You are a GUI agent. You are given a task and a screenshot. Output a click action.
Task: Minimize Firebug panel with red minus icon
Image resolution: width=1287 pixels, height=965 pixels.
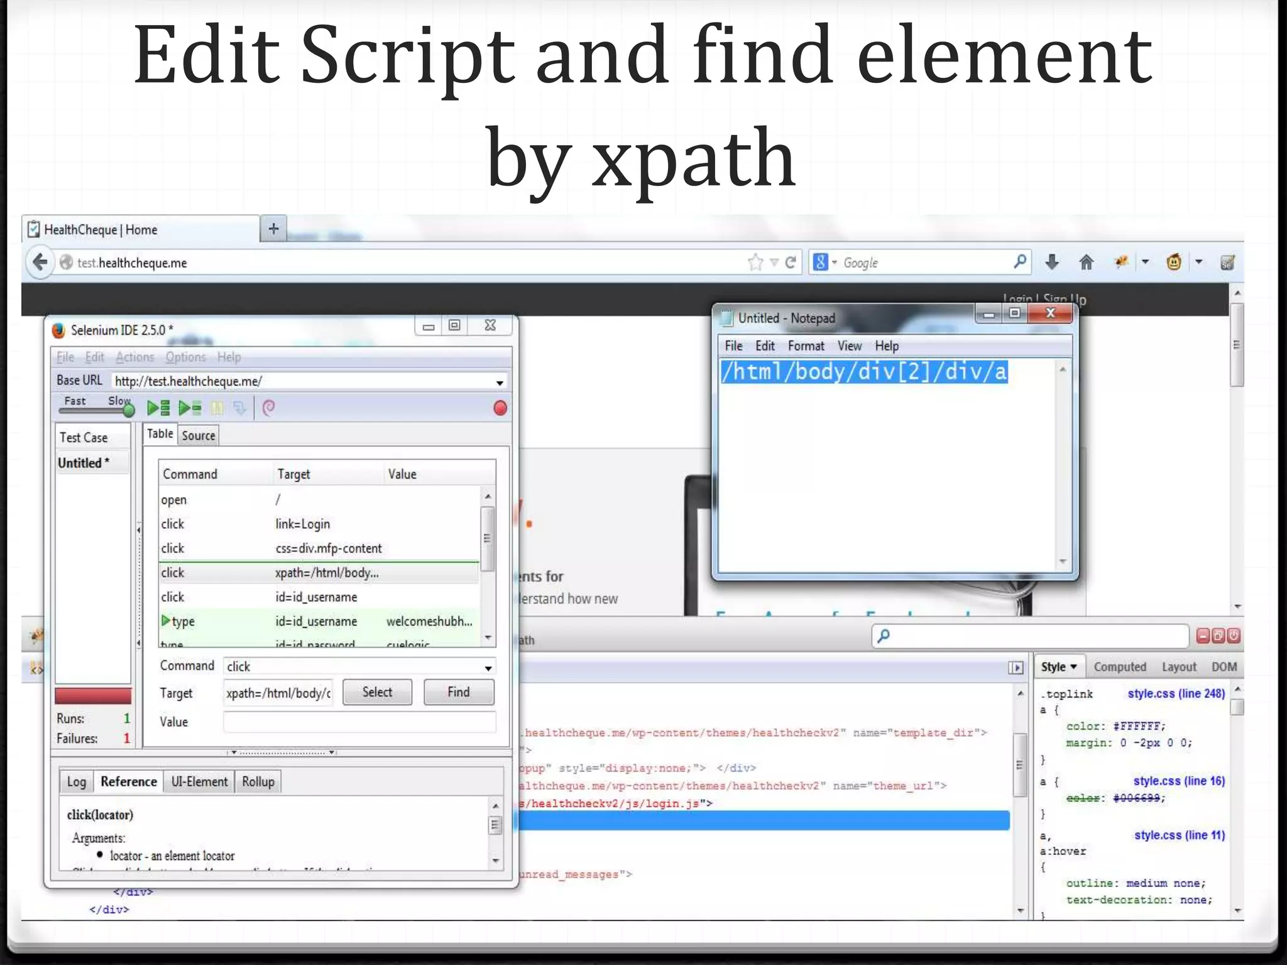[x=1203, y=636]
